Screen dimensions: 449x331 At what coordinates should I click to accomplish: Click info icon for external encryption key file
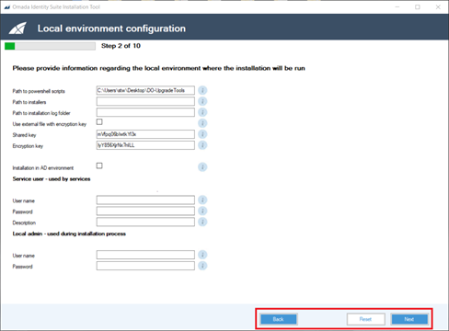(x=202, y=123)
